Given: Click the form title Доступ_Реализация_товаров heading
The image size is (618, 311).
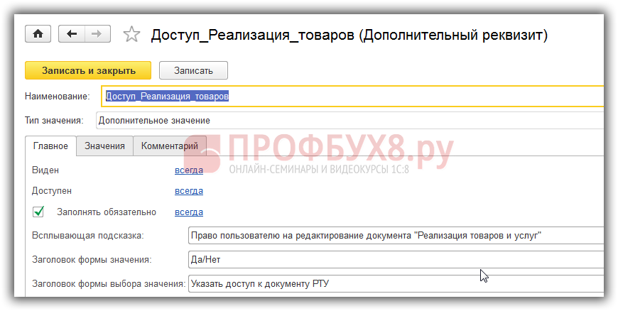Looking at the screenshot, I should pos(349,35).
